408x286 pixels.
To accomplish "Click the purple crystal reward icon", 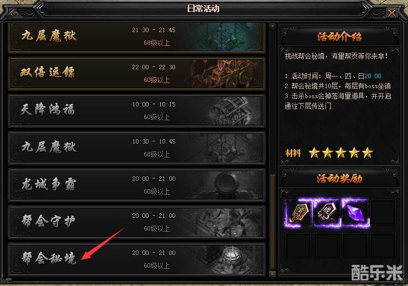I will point(355,213).
